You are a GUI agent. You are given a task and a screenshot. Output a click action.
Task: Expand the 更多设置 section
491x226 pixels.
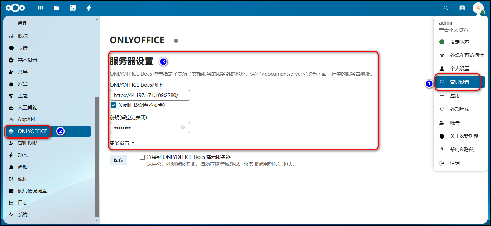tap(122, 143)
